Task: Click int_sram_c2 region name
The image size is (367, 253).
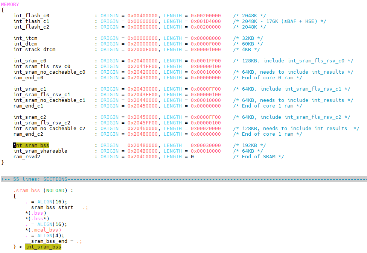Action: pyautogui.click(x=30, y=117)
